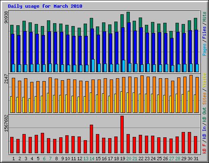
Task: Click day label 25 on the x-axis
Action: pyautogui.click(x=159, y=159)
